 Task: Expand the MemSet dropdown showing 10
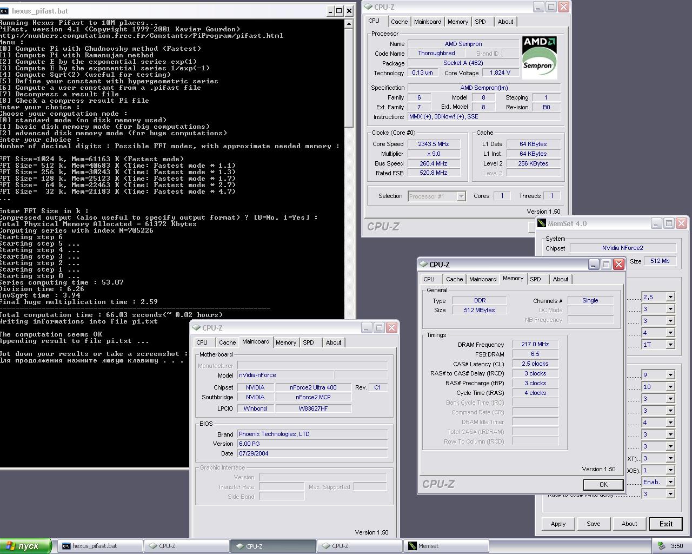[670, 387]
